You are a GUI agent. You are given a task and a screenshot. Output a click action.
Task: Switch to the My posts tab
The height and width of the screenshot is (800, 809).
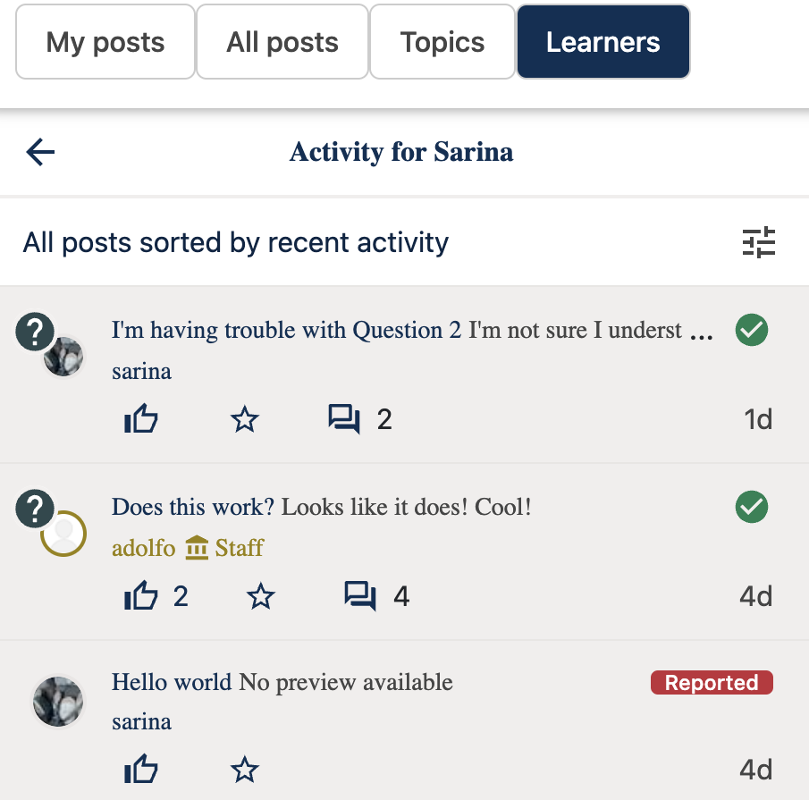click(x=105, y=41)
